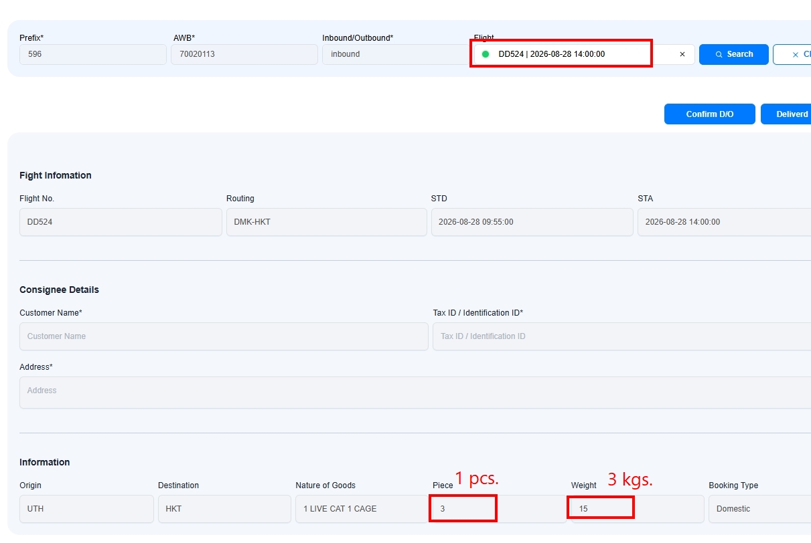The image size is (811, 543).
Task: Select the Origin field with UTH
Action: coord(86,509)
